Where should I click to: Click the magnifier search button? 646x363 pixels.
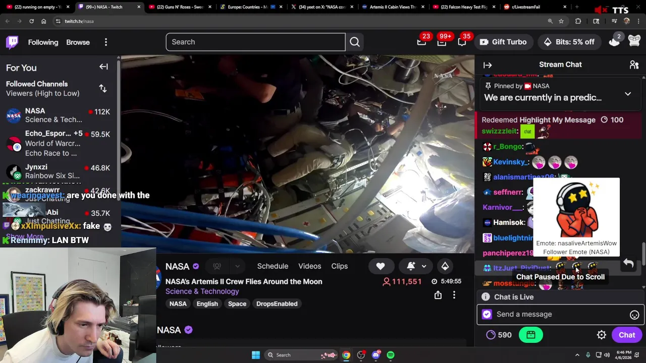click(x=355, y=42)
